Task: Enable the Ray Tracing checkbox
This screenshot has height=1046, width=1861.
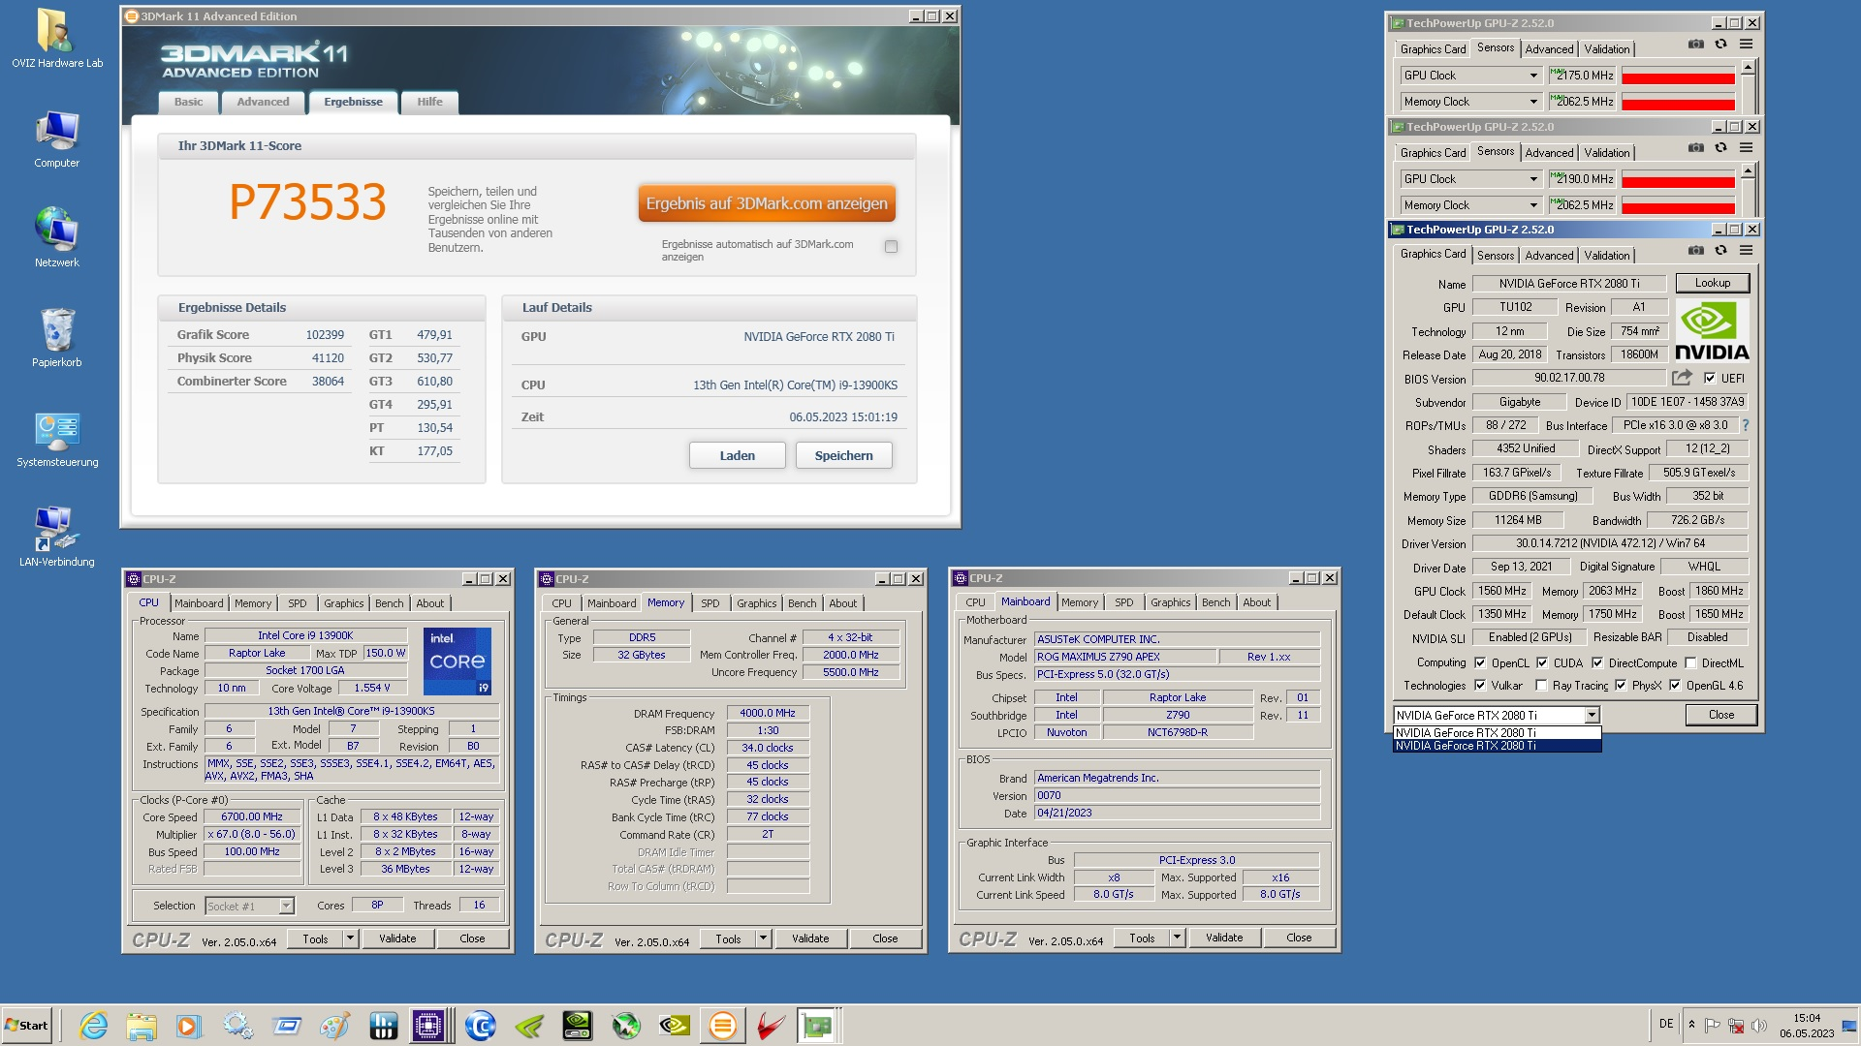Action: coord(1541,685)
